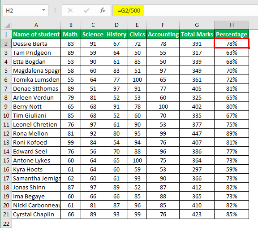Click Percentage 85% for Cyrstal Chaplin
Screen dimensions: 258x228
click(232, 214)
